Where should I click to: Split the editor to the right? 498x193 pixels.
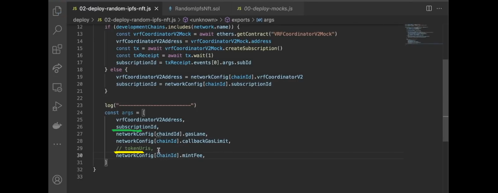(429, 8)
